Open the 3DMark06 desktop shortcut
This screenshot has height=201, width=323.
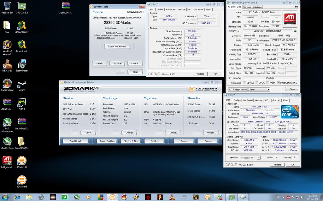point(22,182)
